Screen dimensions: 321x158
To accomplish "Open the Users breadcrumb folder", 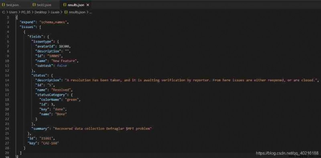I will pyautogui.click(x=13, y=12).
